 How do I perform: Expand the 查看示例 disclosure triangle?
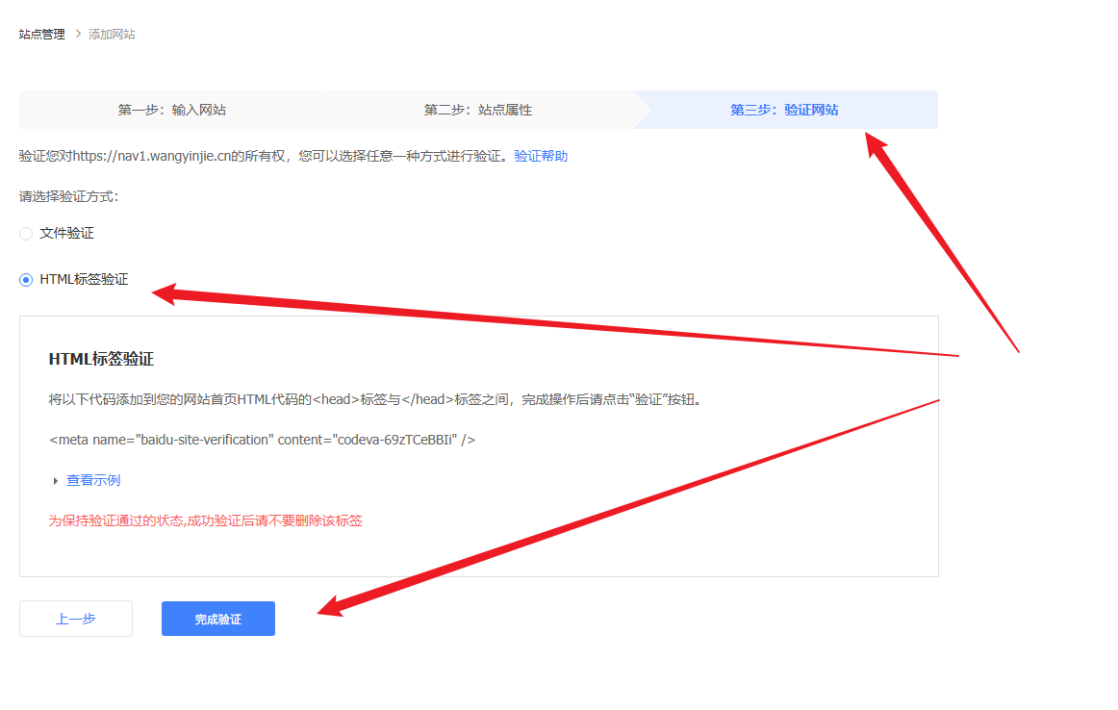[56, 481]
